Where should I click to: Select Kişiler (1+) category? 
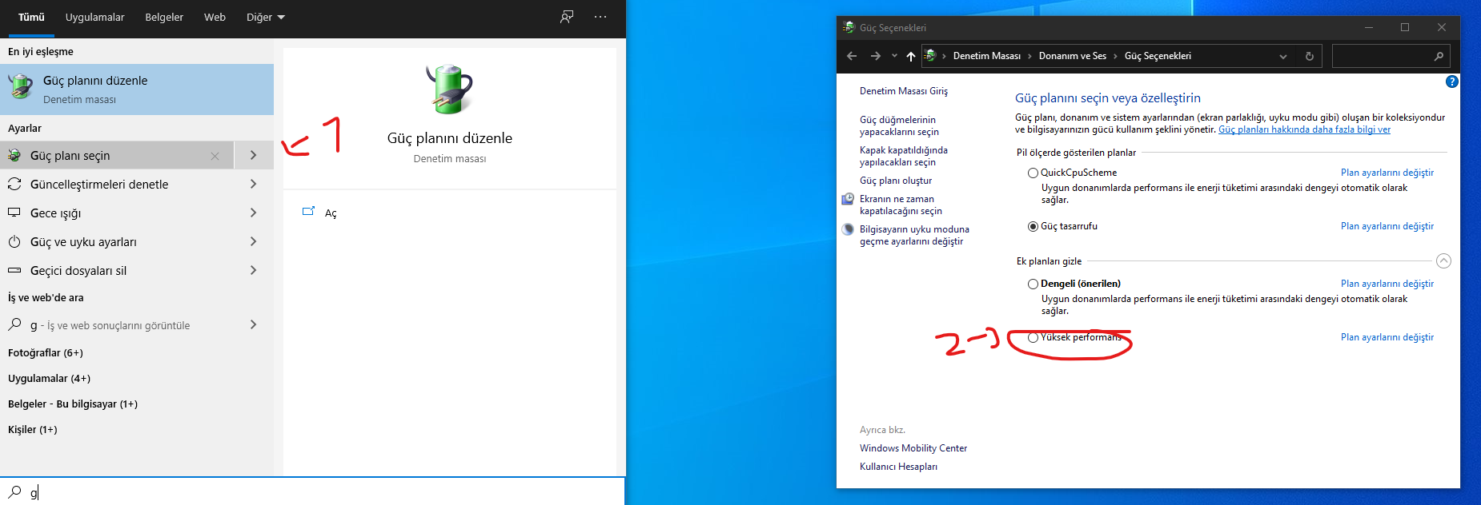point(33,429)
